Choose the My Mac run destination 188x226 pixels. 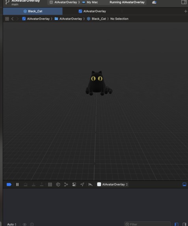tap(90, 2)
